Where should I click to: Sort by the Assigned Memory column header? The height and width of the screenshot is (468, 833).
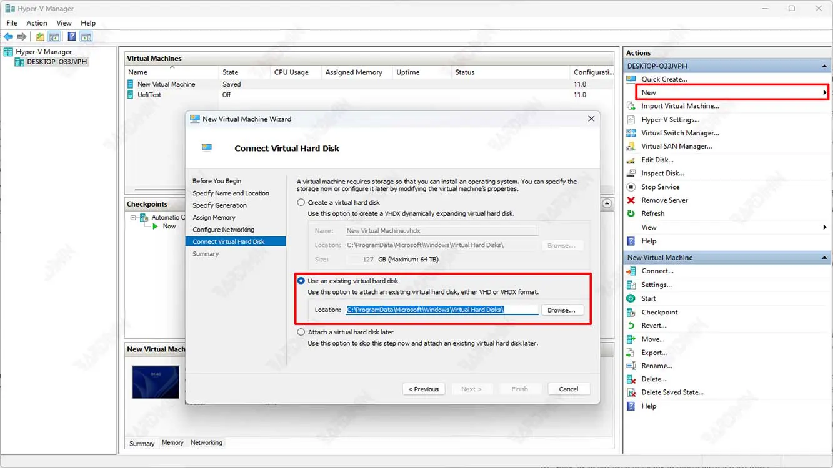coord(356,72)
